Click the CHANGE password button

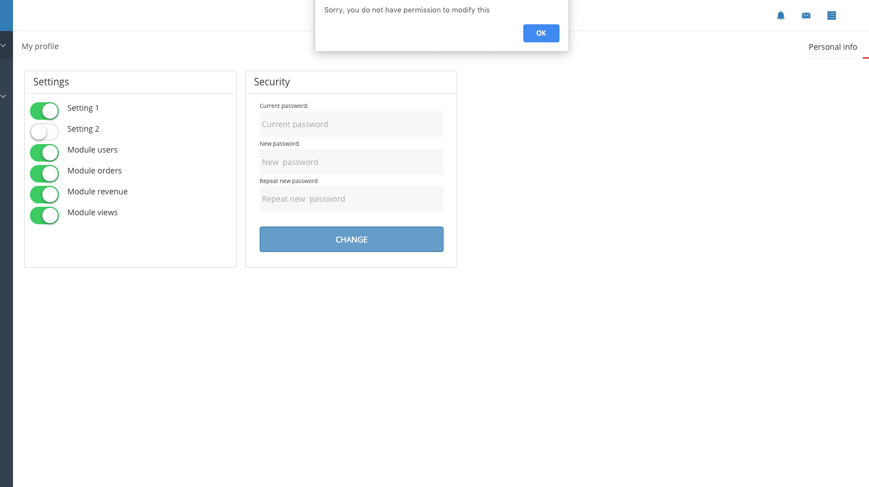tap(351, 240)
